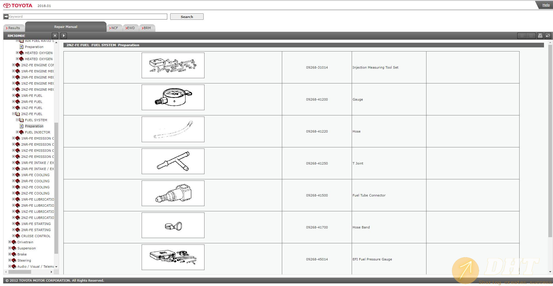The width and height of the screenshot is (553, 286).
Task: Click the collapse-all sections toolbar icon
Action: [531, 36]
